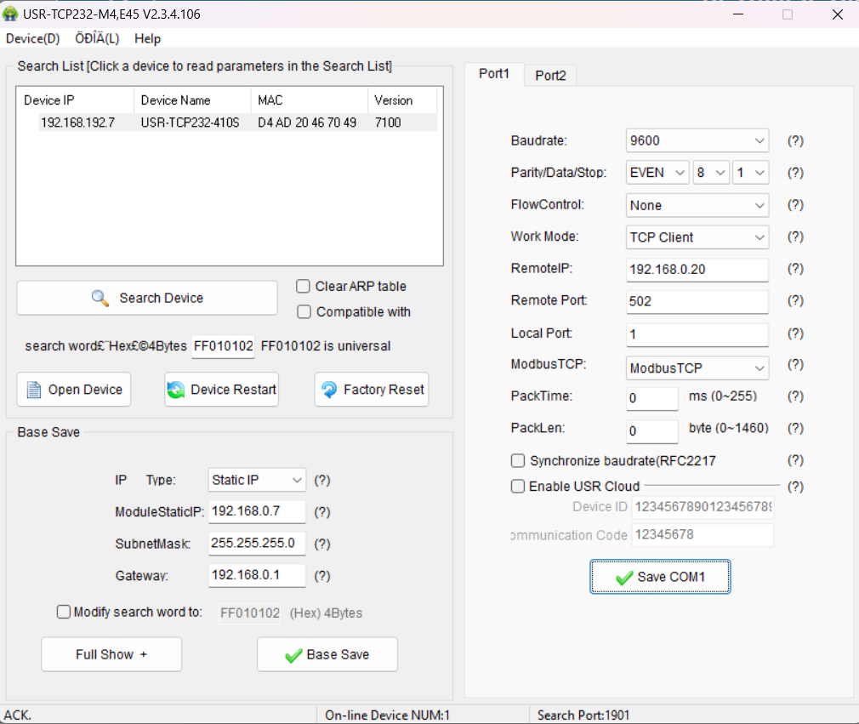Click the Device Restart refresh icon
This screenshot has height=724, width=859.
[176, 390]
